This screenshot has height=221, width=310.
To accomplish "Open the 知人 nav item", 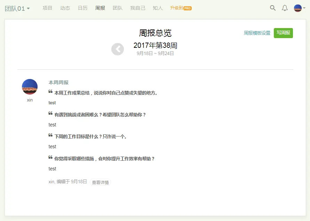I will pos(158,8).
